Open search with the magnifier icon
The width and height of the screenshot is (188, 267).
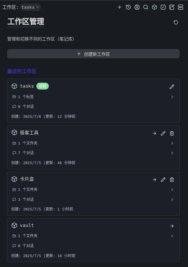[146, 7]
